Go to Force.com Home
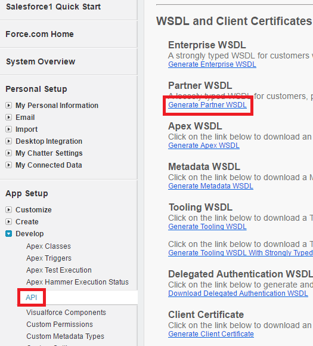313x346 pixels. tap(40, 34)
